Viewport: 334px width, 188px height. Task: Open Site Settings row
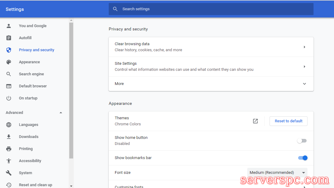[x=211, y=67]
